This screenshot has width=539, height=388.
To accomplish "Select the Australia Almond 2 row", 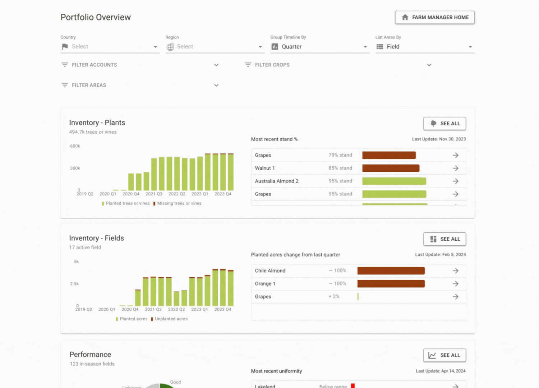I will pyautogui.click(x=277, y=181).
